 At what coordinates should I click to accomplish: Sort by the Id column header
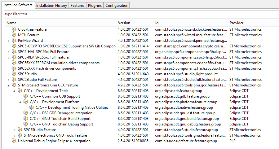pos(190,23)
